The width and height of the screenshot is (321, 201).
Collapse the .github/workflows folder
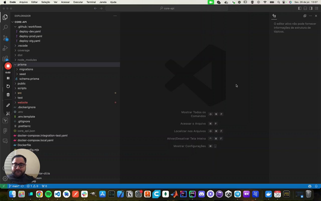point(65,27)
